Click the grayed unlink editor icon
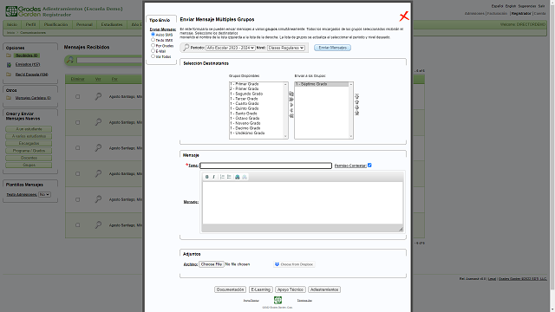Screen dimensions: 555x312 (x=245, y=177)
